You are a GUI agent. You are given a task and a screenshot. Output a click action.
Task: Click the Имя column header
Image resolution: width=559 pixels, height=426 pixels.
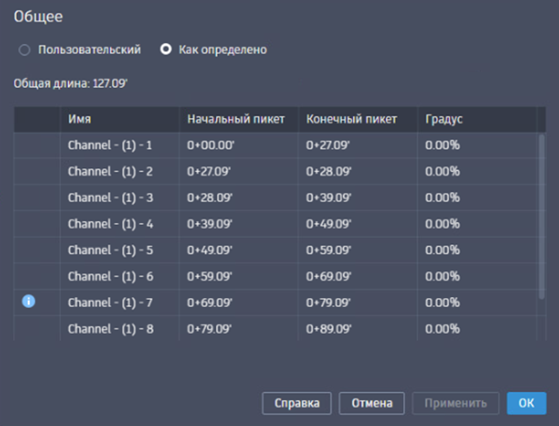[x=81, y=119]
